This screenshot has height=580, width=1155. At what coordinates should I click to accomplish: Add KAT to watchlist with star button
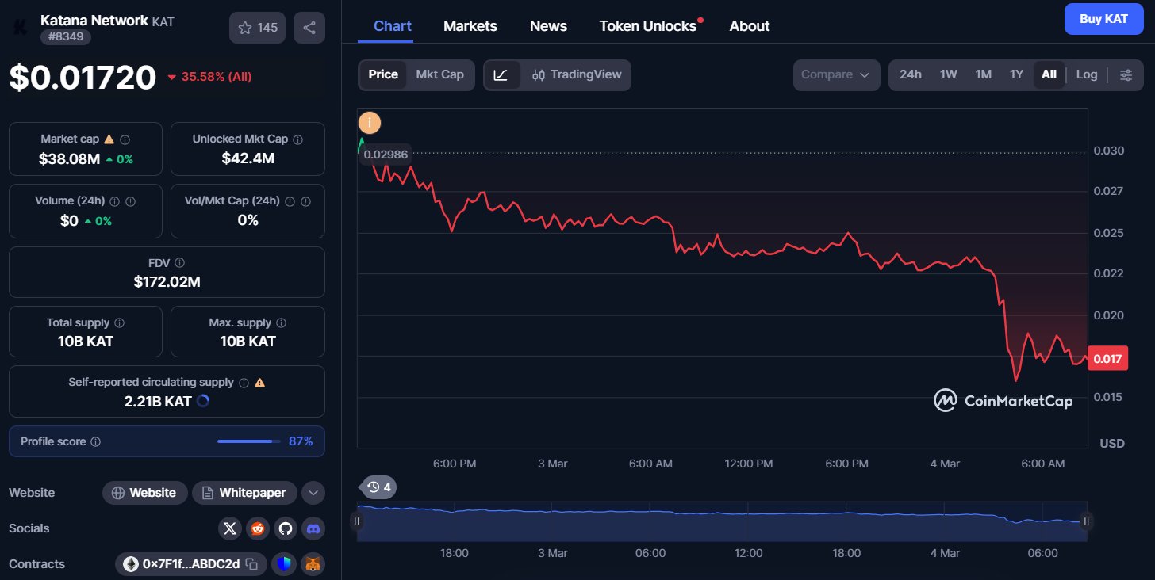pyautogui.click(x=258, y=28)
